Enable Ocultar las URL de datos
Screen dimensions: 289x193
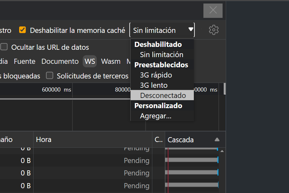pyautogui.click(x=4, y=47)
